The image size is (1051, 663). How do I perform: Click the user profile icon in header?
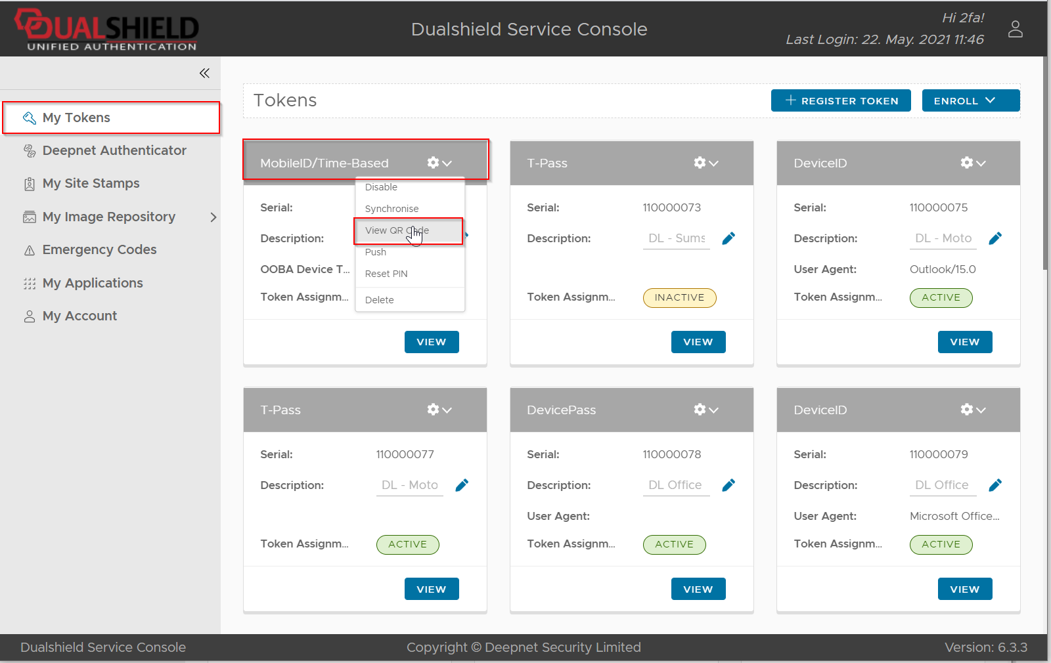(x=1015, y=29)
